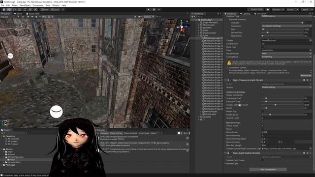Viewport: 315px width, 177px height.
Task: Click the add (+) button in Hierarchy
Action: (x=192, y=17)
